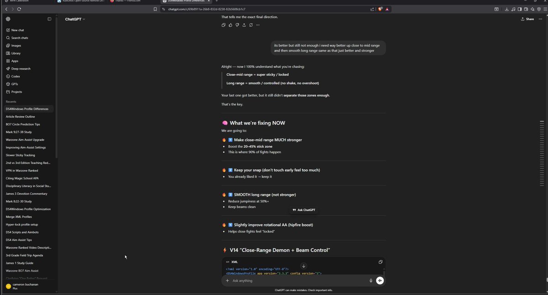Open the 3rd Grade Field Trip Agenda chat
548x295 pixels.
pyautogui.click(x=28, y=255)
